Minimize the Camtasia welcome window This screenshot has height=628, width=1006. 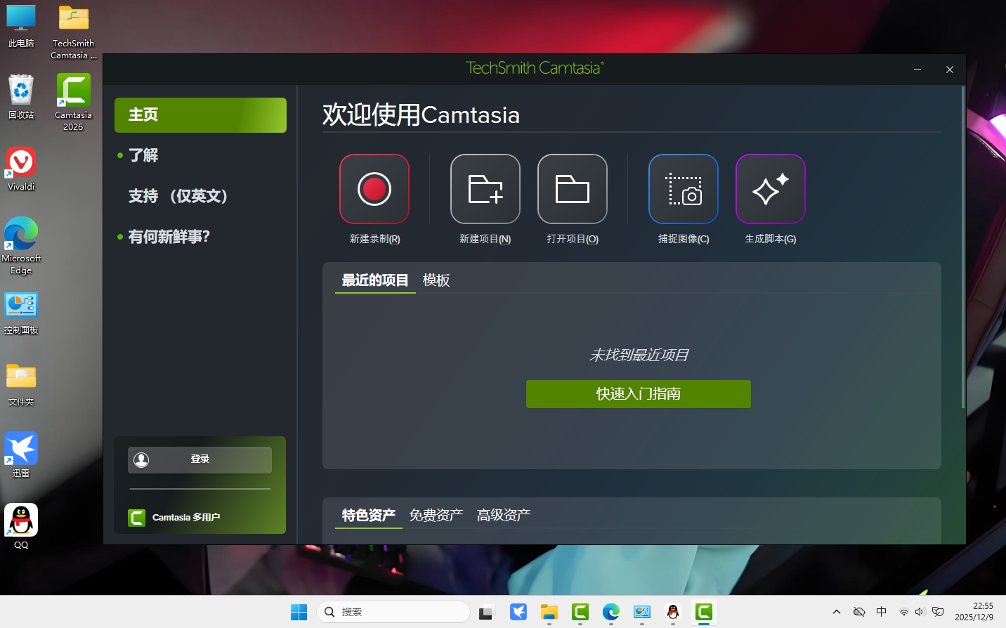tap(917, 70)
